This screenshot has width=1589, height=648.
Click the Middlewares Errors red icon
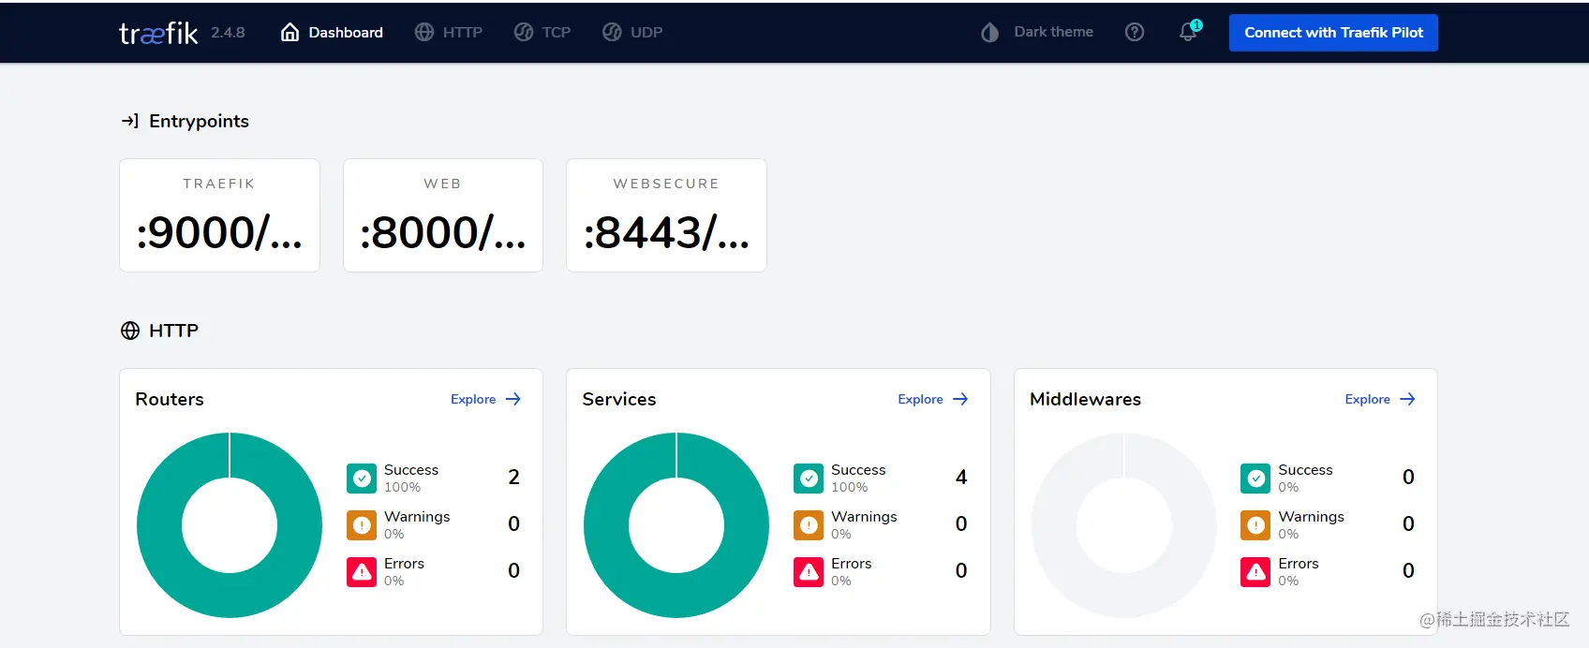(1255, 571)
